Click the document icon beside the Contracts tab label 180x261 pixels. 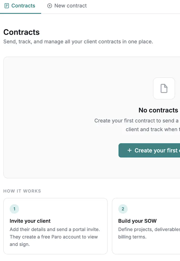(6, 6)
